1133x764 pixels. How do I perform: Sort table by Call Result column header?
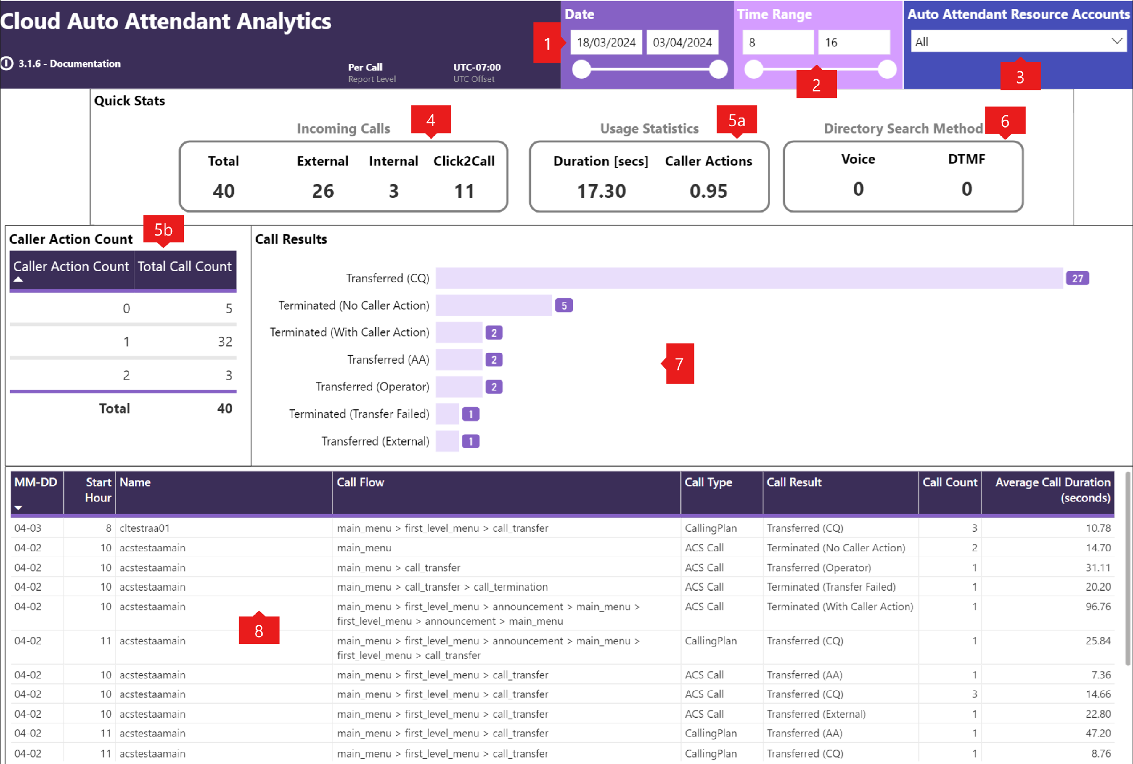[794, 483]
